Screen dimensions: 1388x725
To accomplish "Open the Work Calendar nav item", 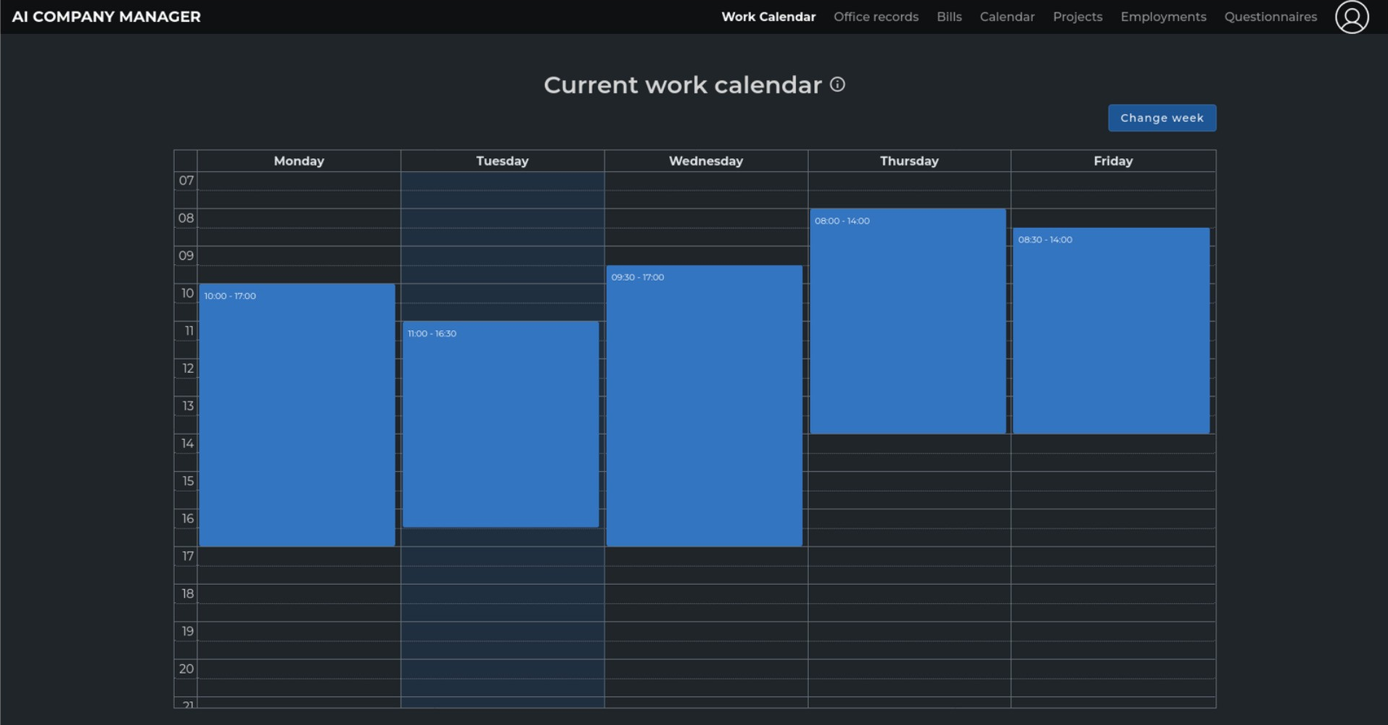I will tap(768, 17).
